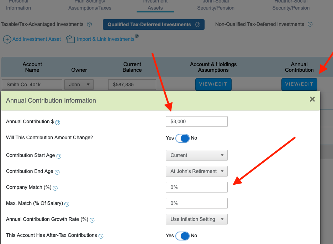Image resolution: width=333 pixels, height=244 pixels.
Task: Open help for After-Tax Contributions setting
Action: 101,235
